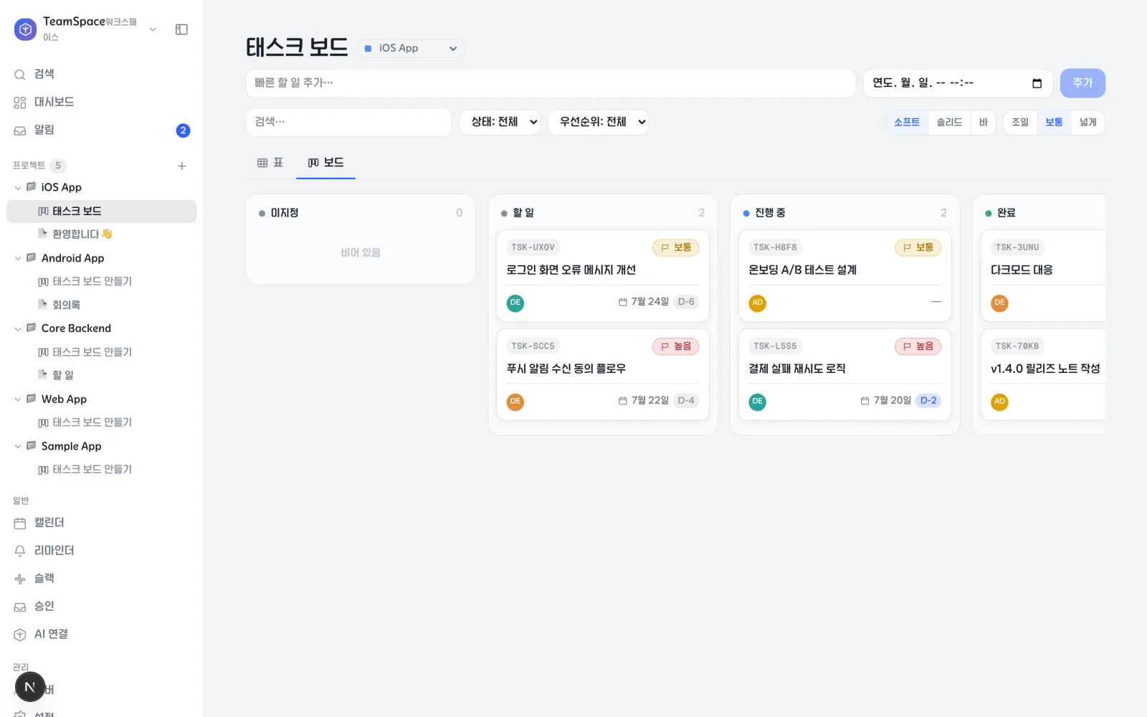Click the 승인 tray icon
This screenshot has height=717, width=1147.
[20, 607]
